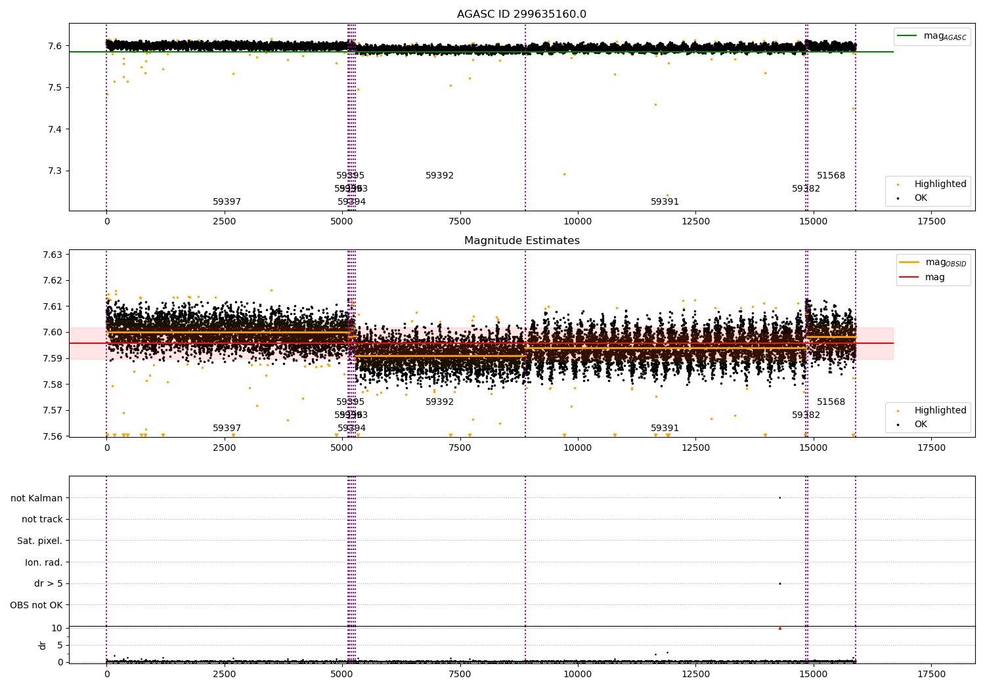Click the 'Magnitude Estimates' subplot title

click(x=521, y=241)
